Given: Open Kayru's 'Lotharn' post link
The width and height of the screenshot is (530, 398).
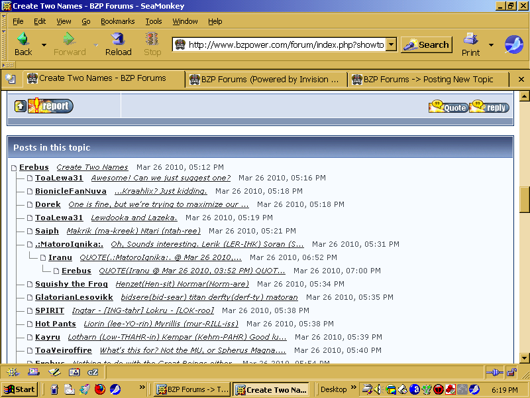Looking at the screenshot, I should (177, 337).
